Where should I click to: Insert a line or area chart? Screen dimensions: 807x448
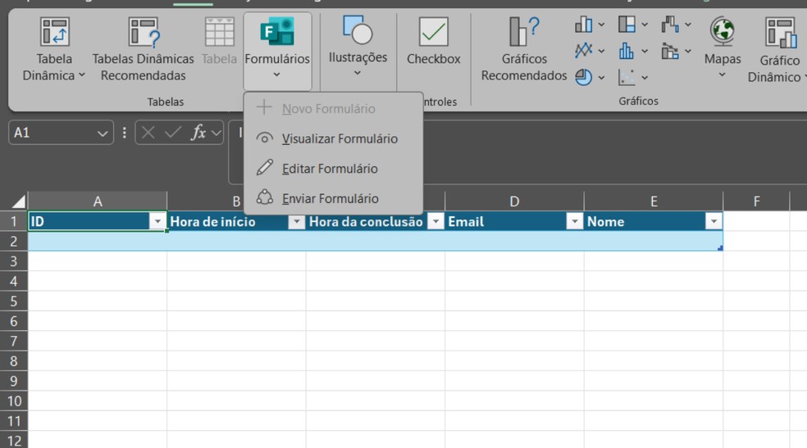pyautogui.click(x=584, y=50)
